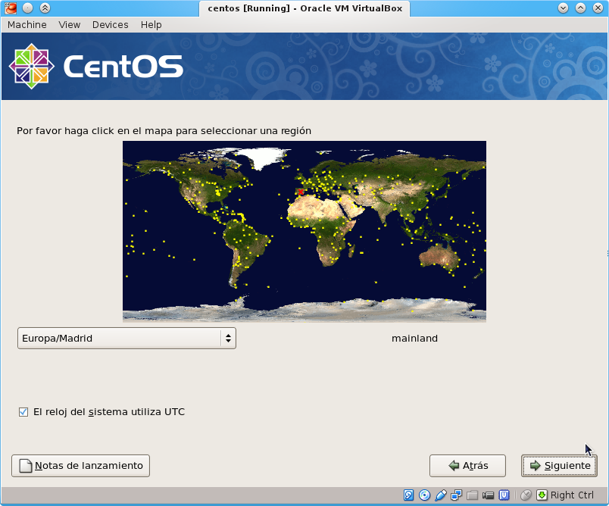
Task: Open the Help menu
Action: click(151, 24)
